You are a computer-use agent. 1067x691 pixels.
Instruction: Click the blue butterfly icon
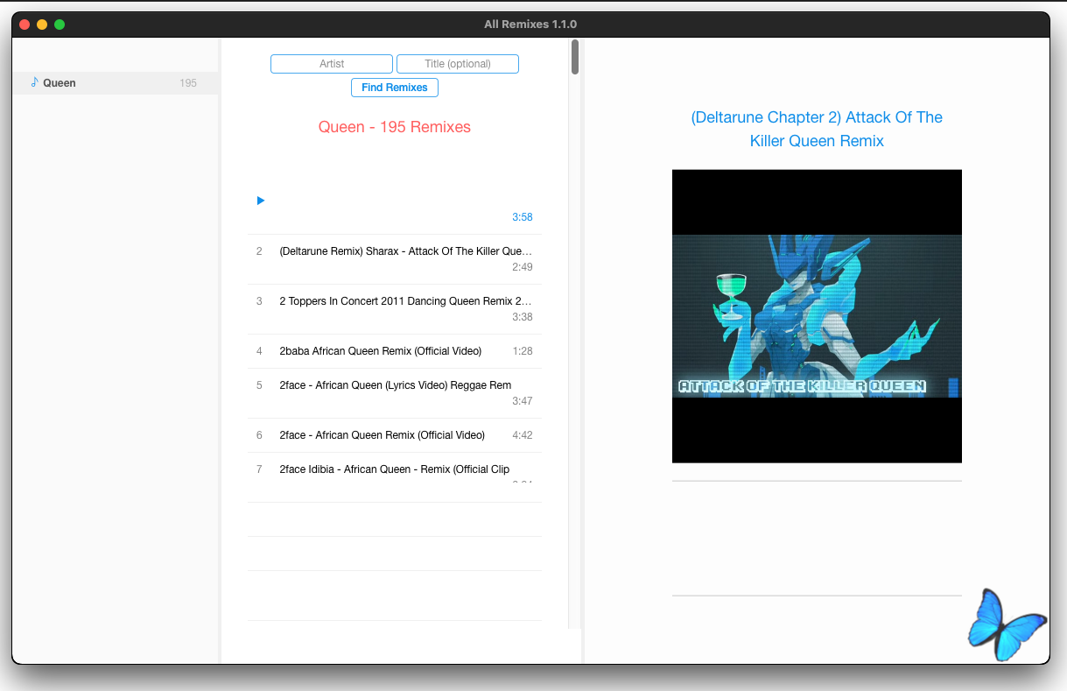(1006, 624)
